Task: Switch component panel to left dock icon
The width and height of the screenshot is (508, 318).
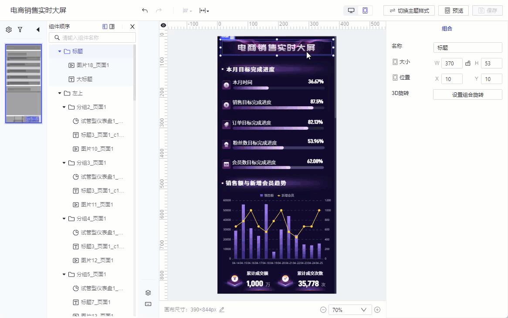Action: pyautogui.click(x=105, y=27)
